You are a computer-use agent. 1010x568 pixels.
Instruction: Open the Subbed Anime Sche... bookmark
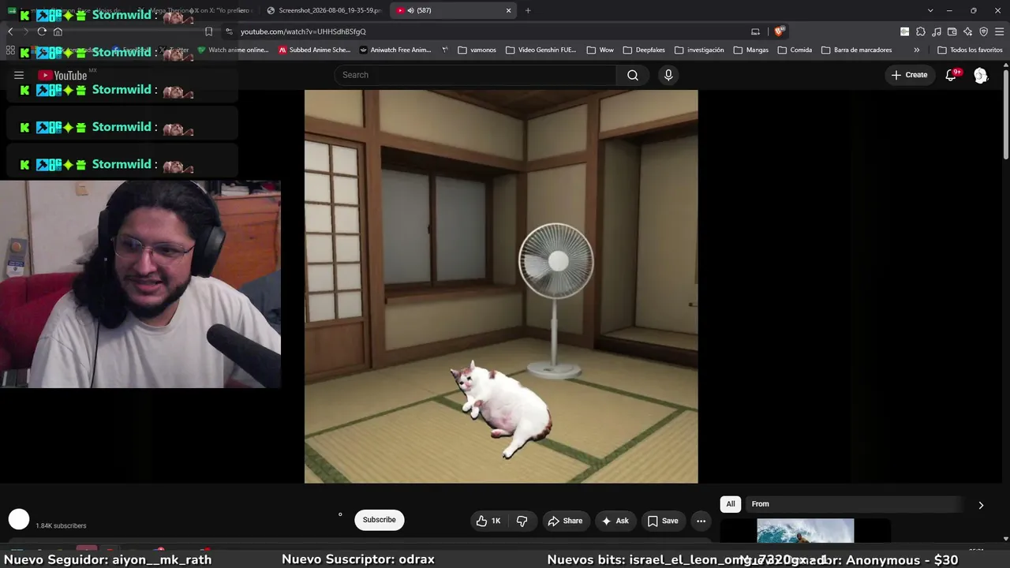point(315,50)
